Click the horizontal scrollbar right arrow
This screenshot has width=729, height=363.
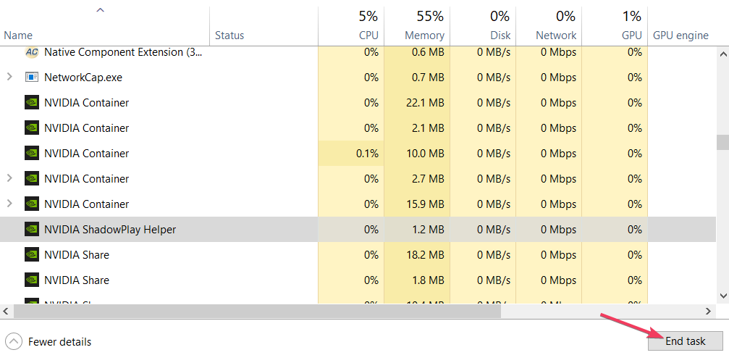click(x=709, y=311)
